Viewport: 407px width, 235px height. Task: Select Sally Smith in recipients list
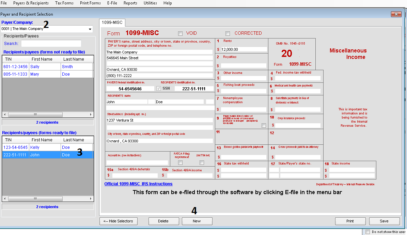[x=47, y=67]
